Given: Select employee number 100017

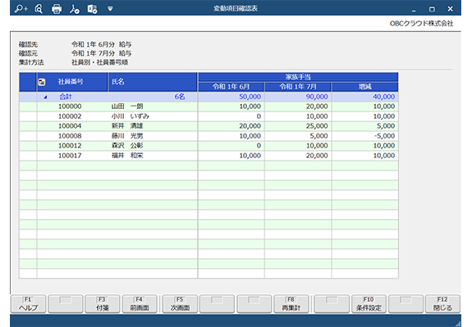Looking at the screenshot, I should click(70, 156).
